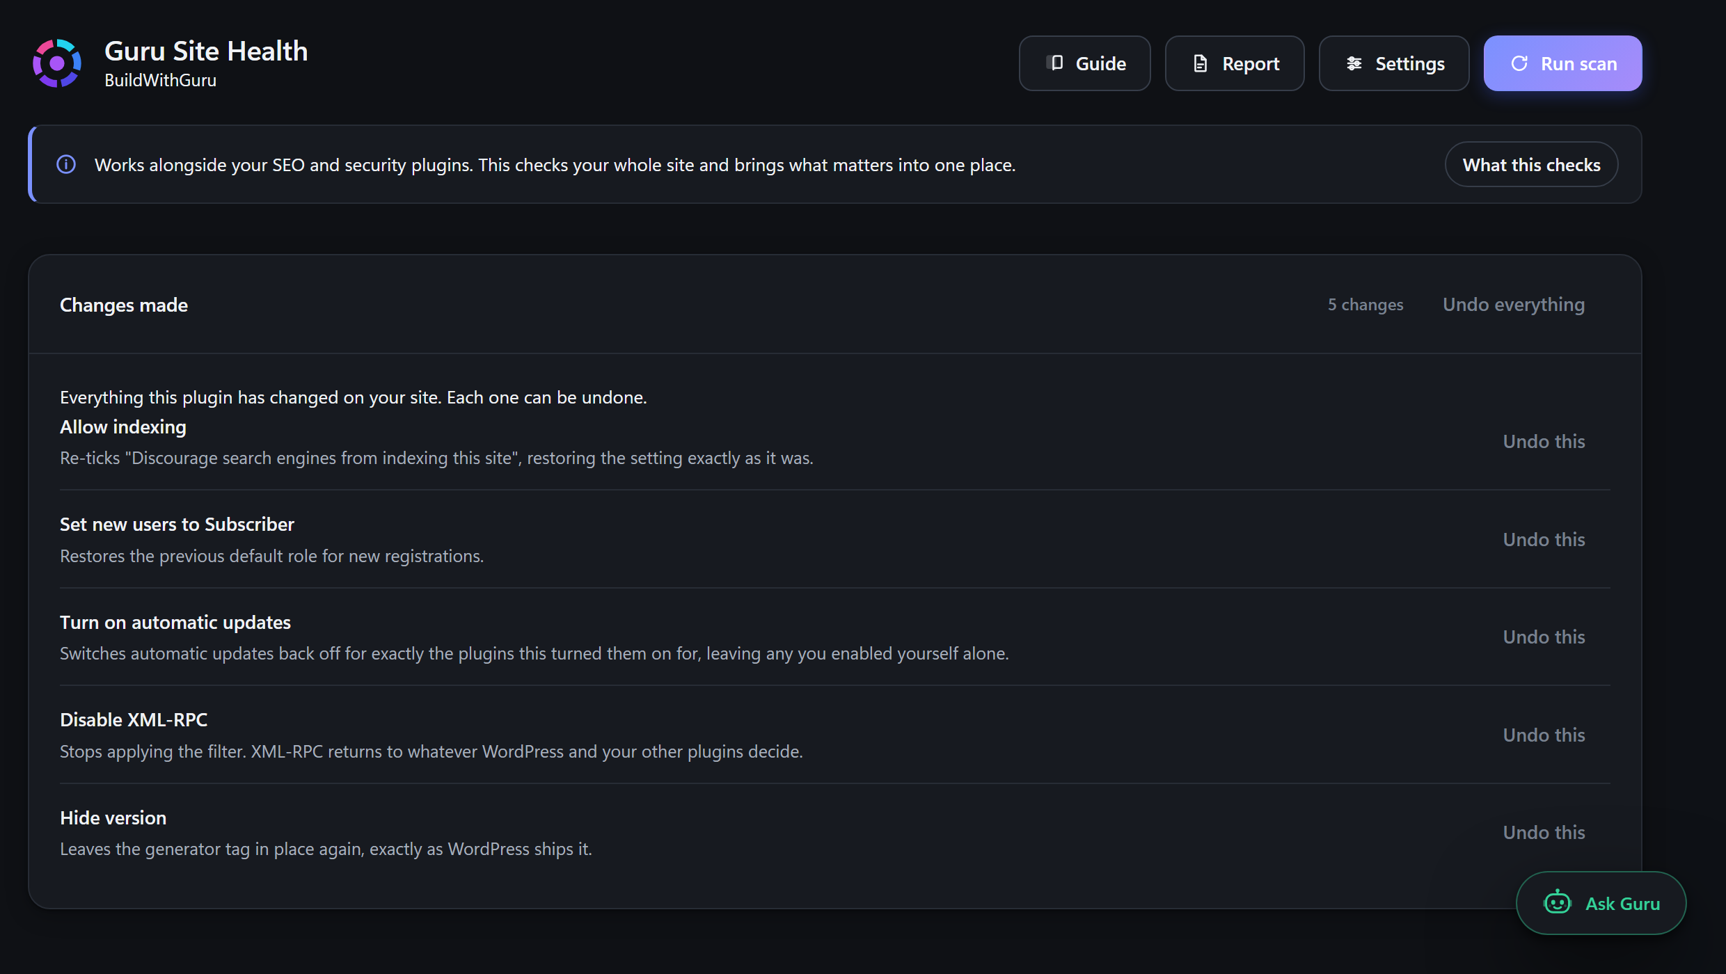Click the sliders icon in the Settings button
Image resolution: width=1726 pixels, height=974 pixels.
tap(1354, 63)
